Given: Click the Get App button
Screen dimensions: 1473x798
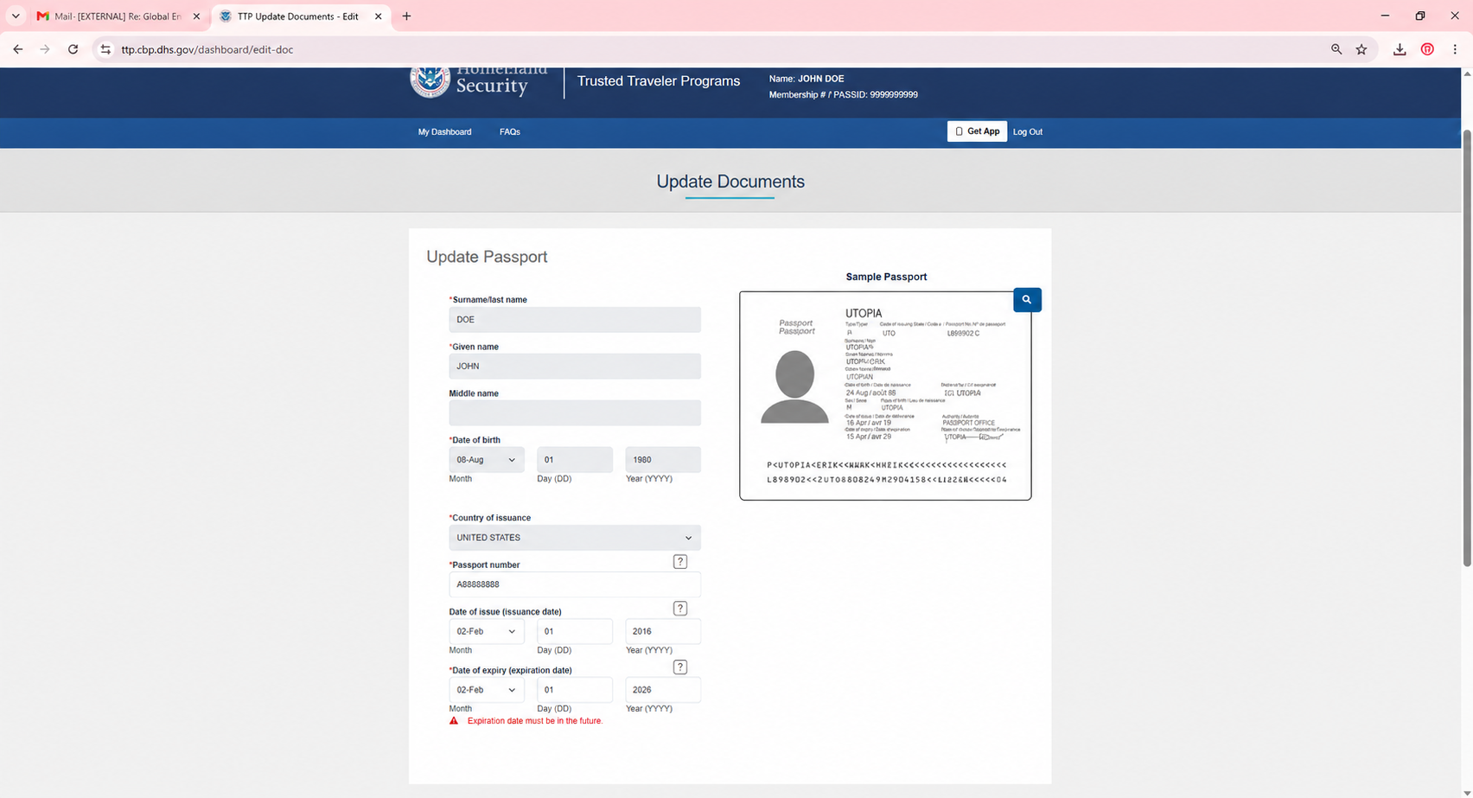Looking at the screenshot, I should pyautogui.click(x=977, y=131).
